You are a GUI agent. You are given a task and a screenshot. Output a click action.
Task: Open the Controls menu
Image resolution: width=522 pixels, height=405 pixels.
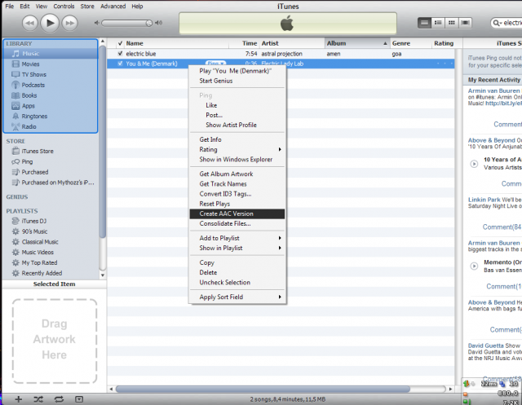coord(64,7)
